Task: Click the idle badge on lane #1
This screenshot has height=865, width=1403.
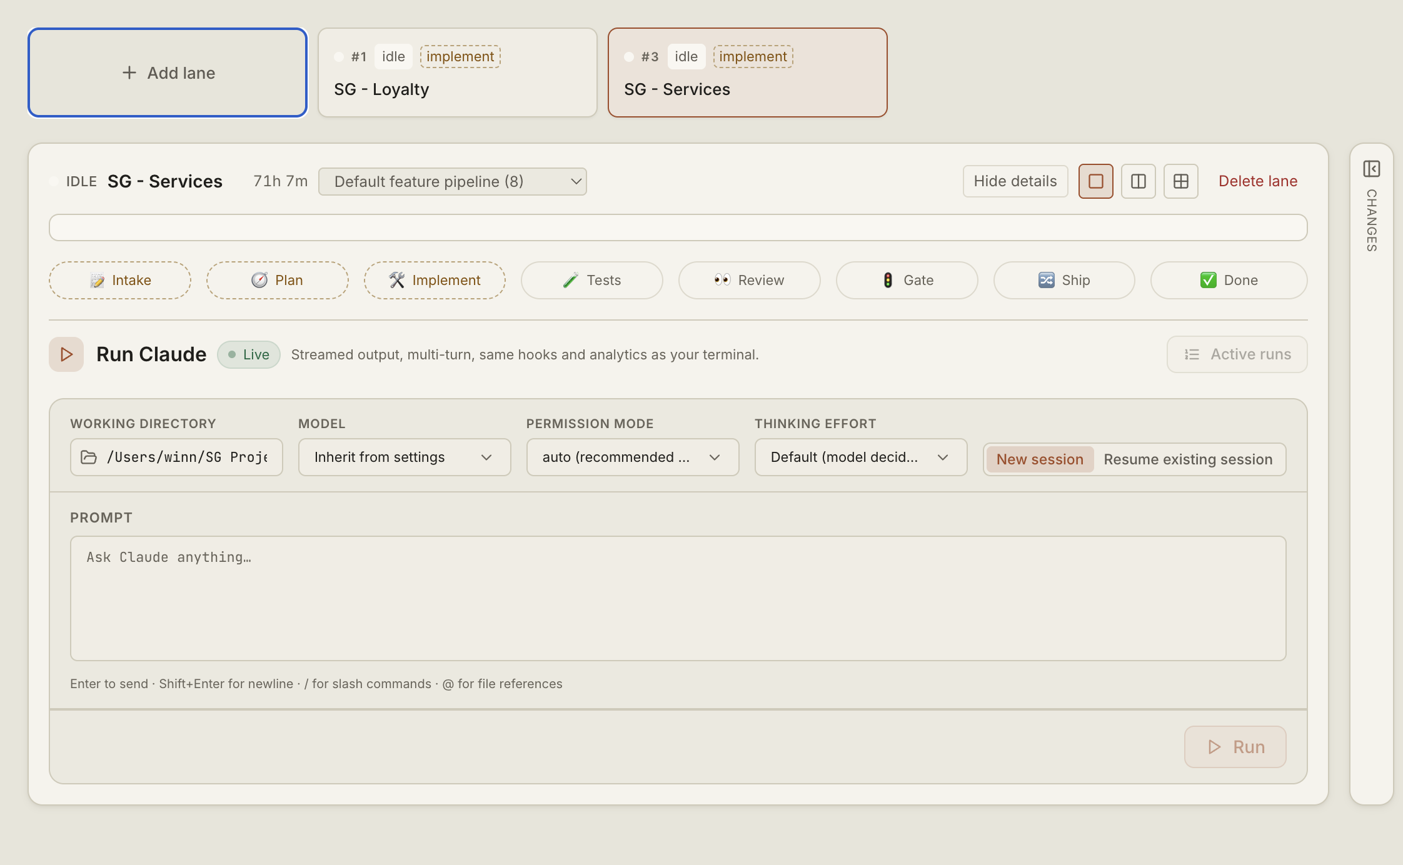Action: 393,56
